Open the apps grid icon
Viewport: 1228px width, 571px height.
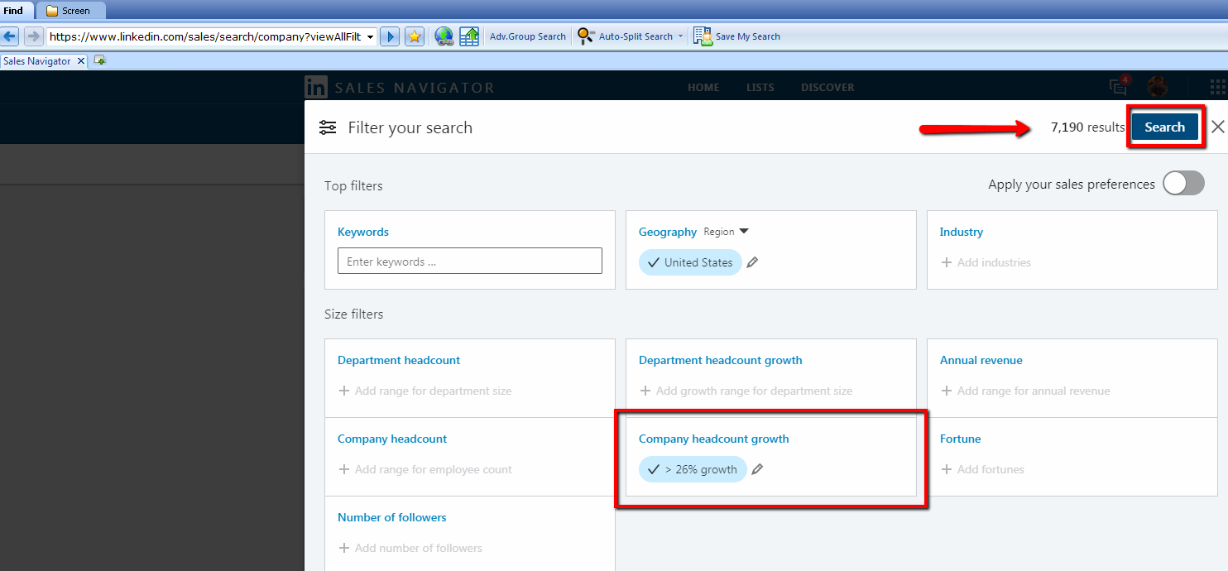(1217, 87)
